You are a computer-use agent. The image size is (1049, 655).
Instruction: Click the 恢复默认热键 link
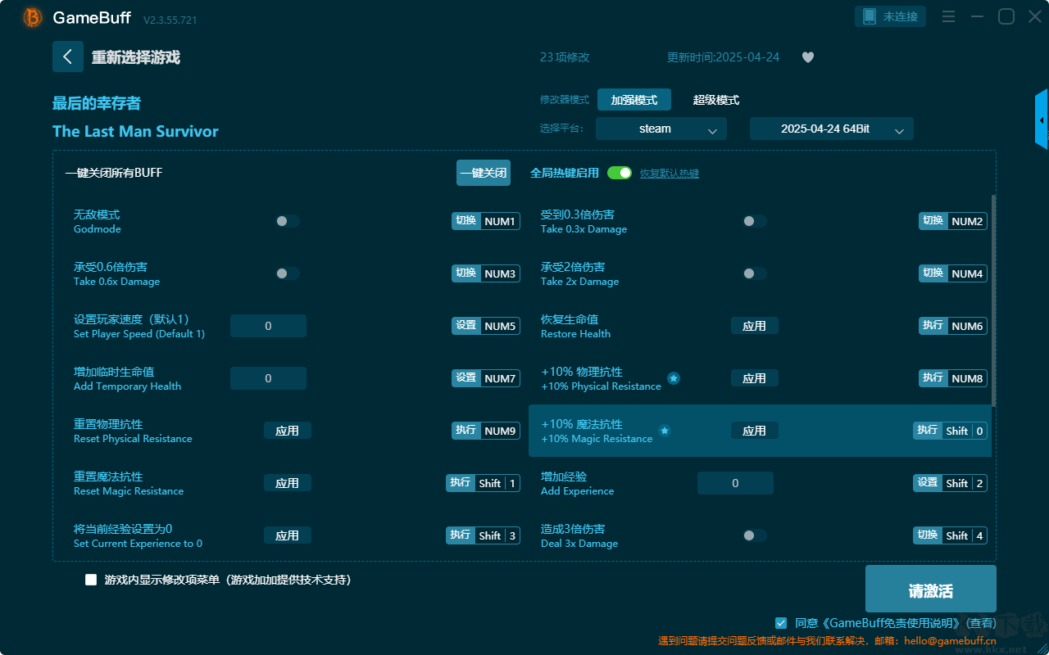point(670,174)
